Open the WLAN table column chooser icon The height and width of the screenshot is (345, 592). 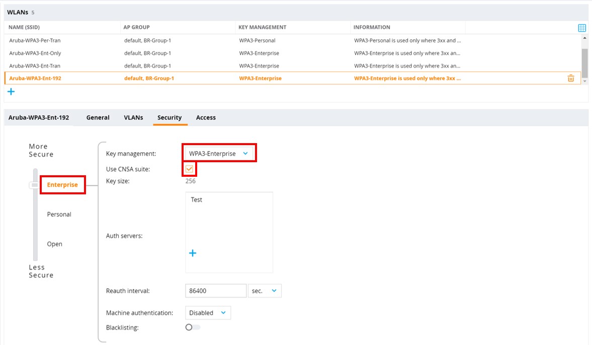[582, 28]
